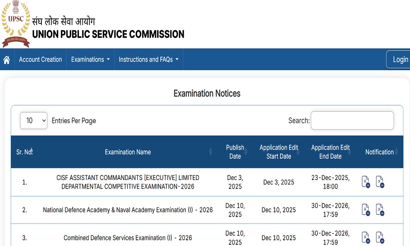The height and width of the screenshot is (246, 410).
Task: Click the UPSC emblem logo
Action: coord(16,23)
